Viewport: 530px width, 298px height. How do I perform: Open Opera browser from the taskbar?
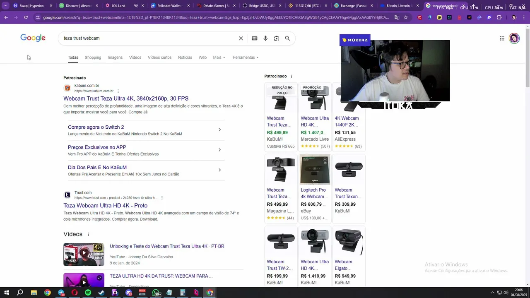tap(75, 293)
